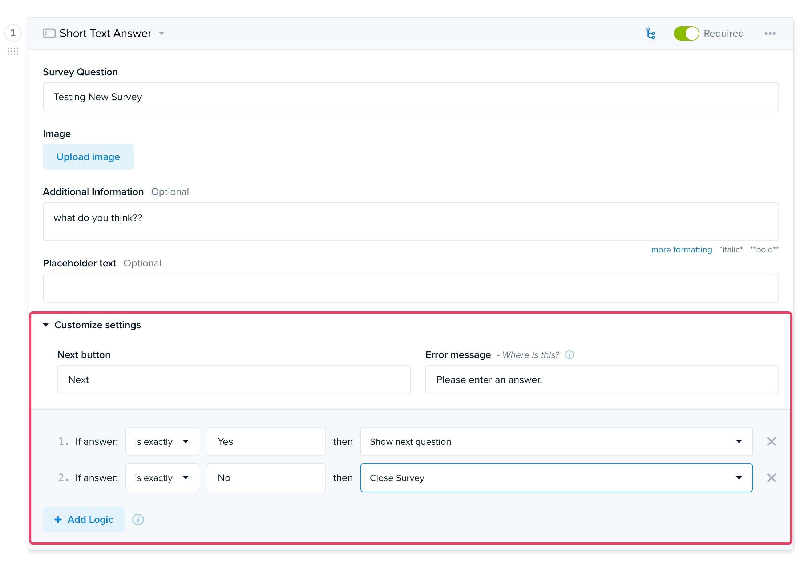Edit the Additional Information text area
Screen dimensions: 808x562
click(411, 221)
